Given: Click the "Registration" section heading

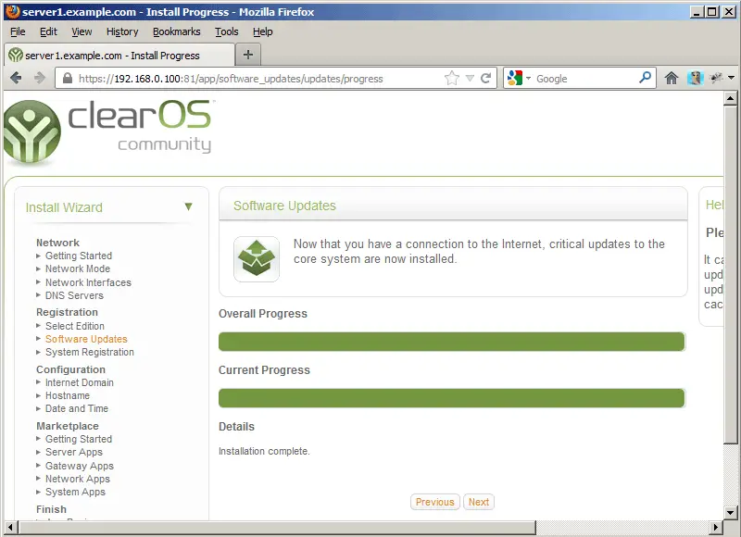Looking at the screenshot, I should tap(67, 312).
